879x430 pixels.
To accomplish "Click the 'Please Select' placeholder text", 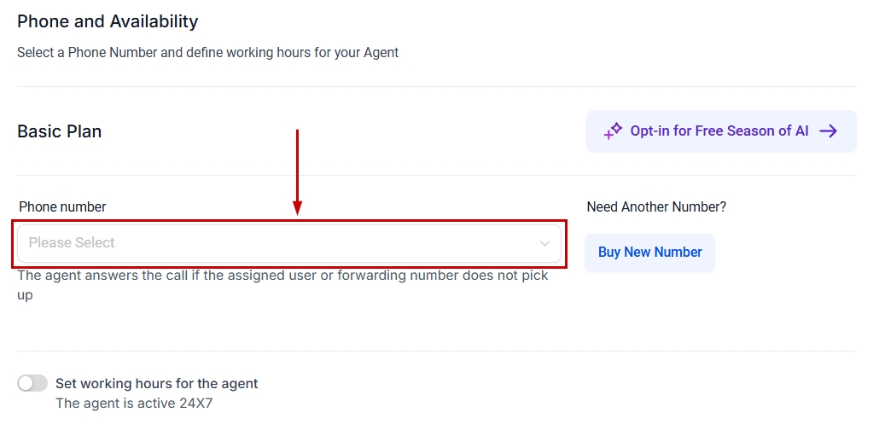I will 72,243.
